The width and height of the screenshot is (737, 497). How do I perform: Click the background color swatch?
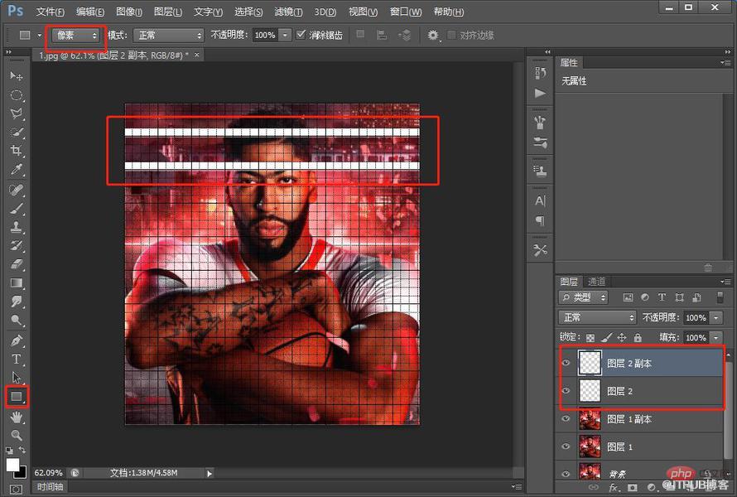pos(22,472)
